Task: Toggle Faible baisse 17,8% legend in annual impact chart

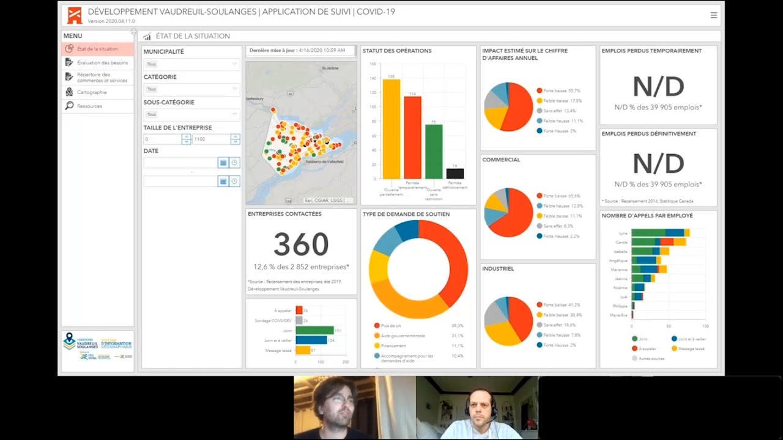Action: [559, 100]
